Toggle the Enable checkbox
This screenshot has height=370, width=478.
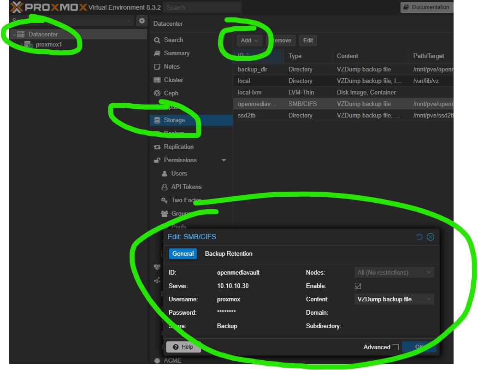358,286
